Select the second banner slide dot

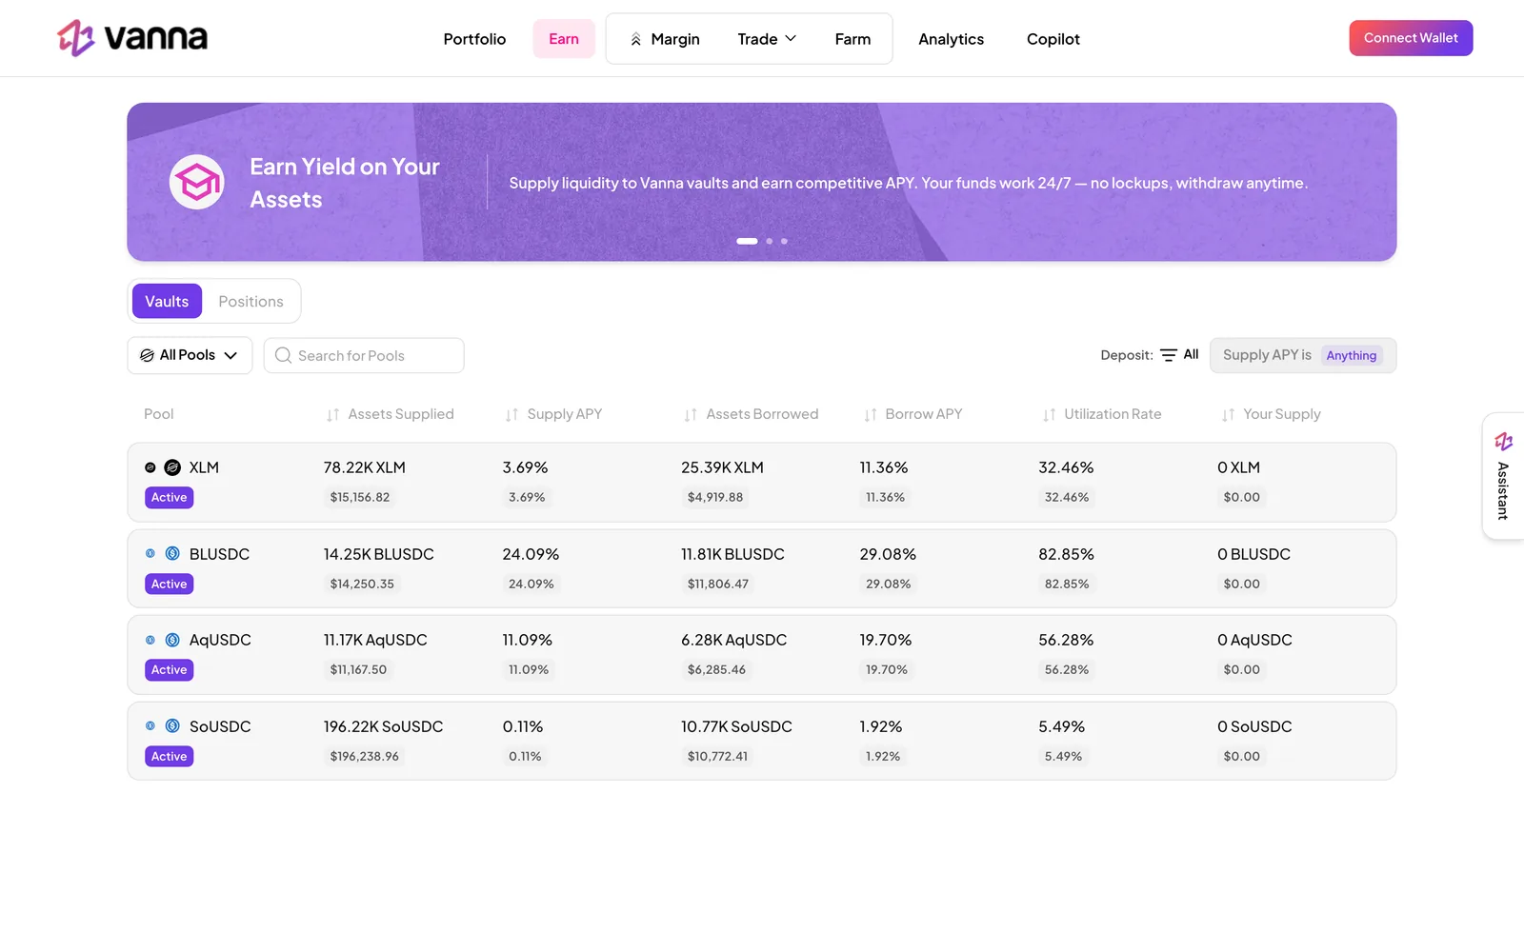[x=770, y=241]
